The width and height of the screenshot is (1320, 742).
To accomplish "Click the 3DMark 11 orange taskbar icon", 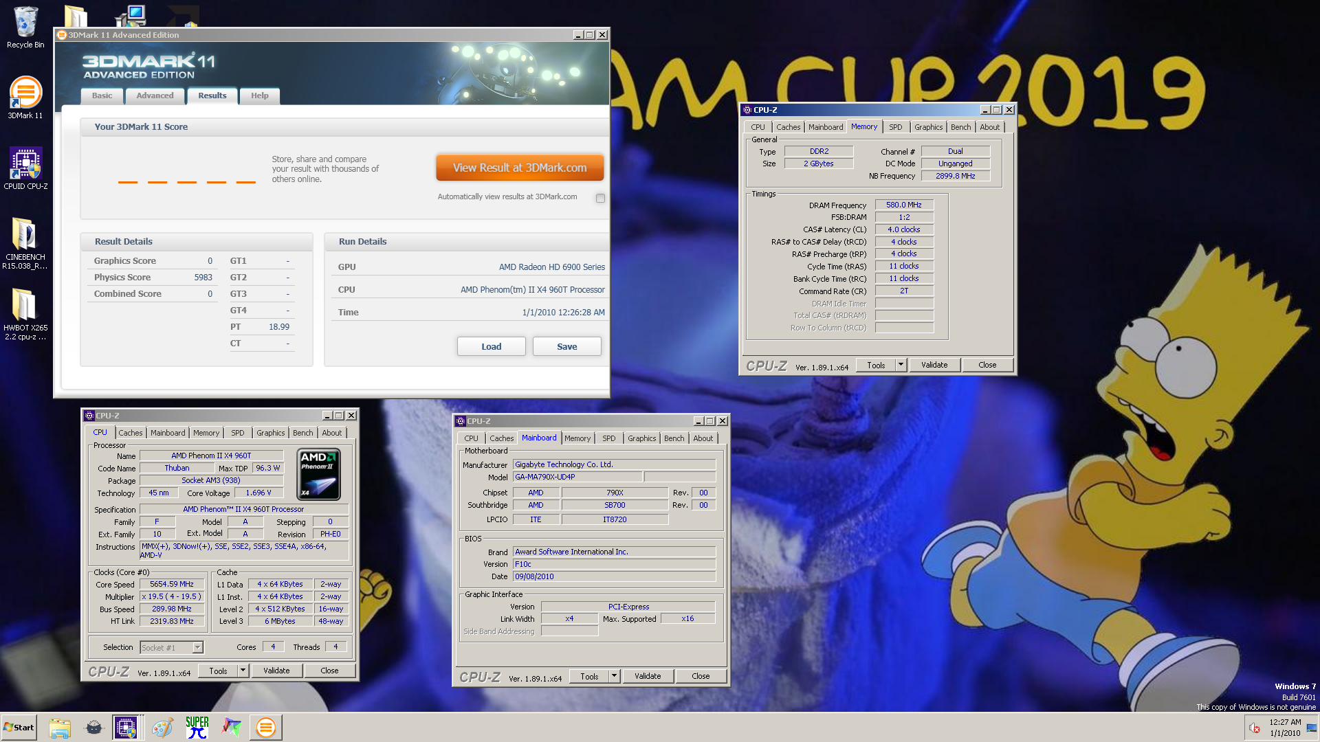I will click(265, 728).
